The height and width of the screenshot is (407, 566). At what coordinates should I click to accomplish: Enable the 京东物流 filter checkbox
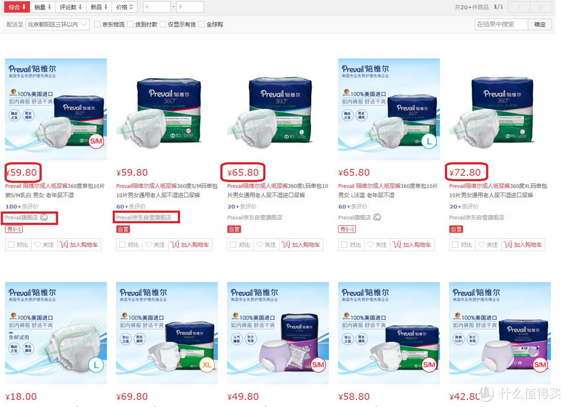coord(97,24)
